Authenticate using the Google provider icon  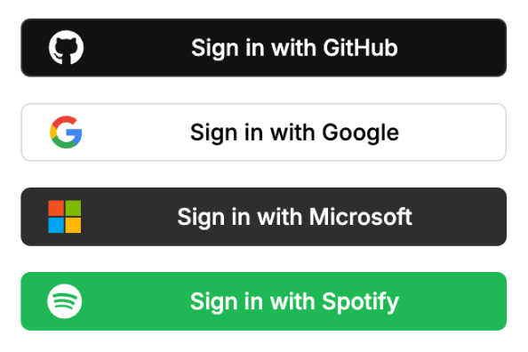click(x=66, y=132)
